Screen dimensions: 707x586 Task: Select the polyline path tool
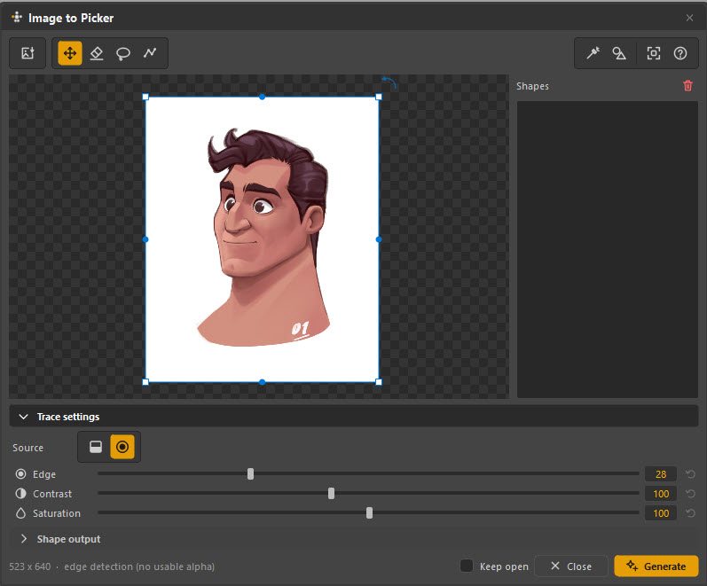tap(150, 53)
